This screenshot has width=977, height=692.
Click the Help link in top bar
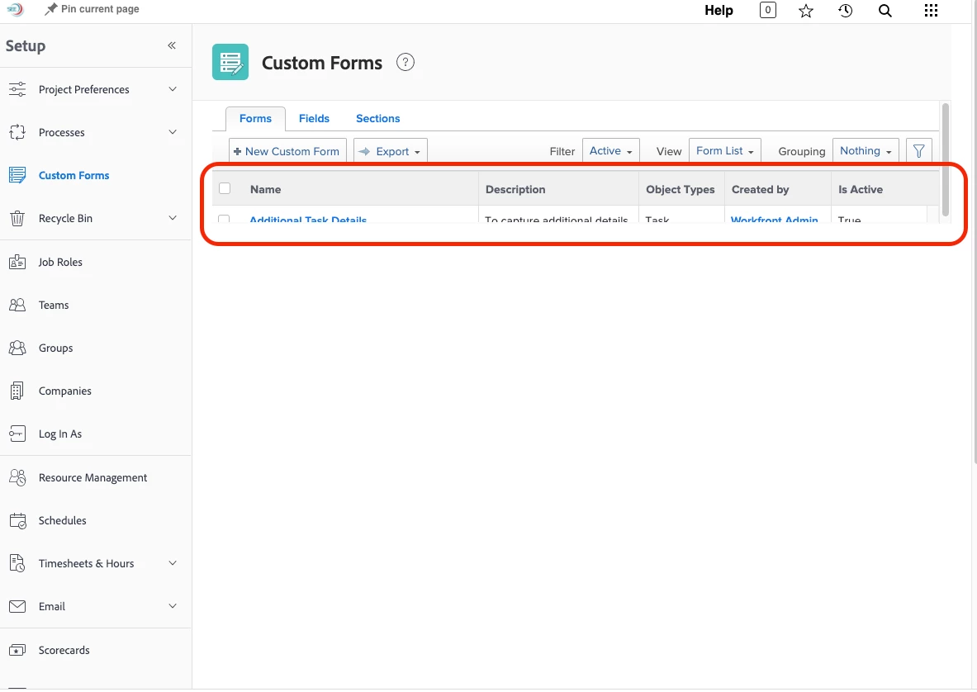click(719, 10)
